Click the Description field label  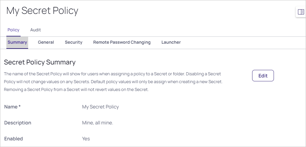tap(18, 123)
